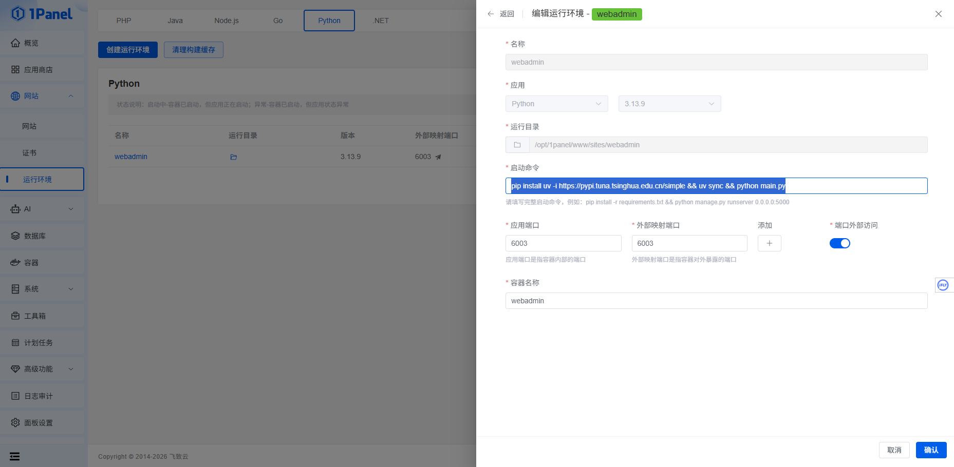
Task: Click the jump icon next to port 6003
Action: pyautogui.click(x=438, y=157)
